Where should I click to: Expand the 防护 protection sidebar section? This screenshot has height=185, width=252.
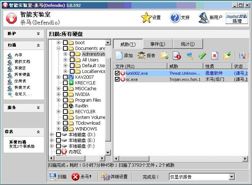click(38, 34)
